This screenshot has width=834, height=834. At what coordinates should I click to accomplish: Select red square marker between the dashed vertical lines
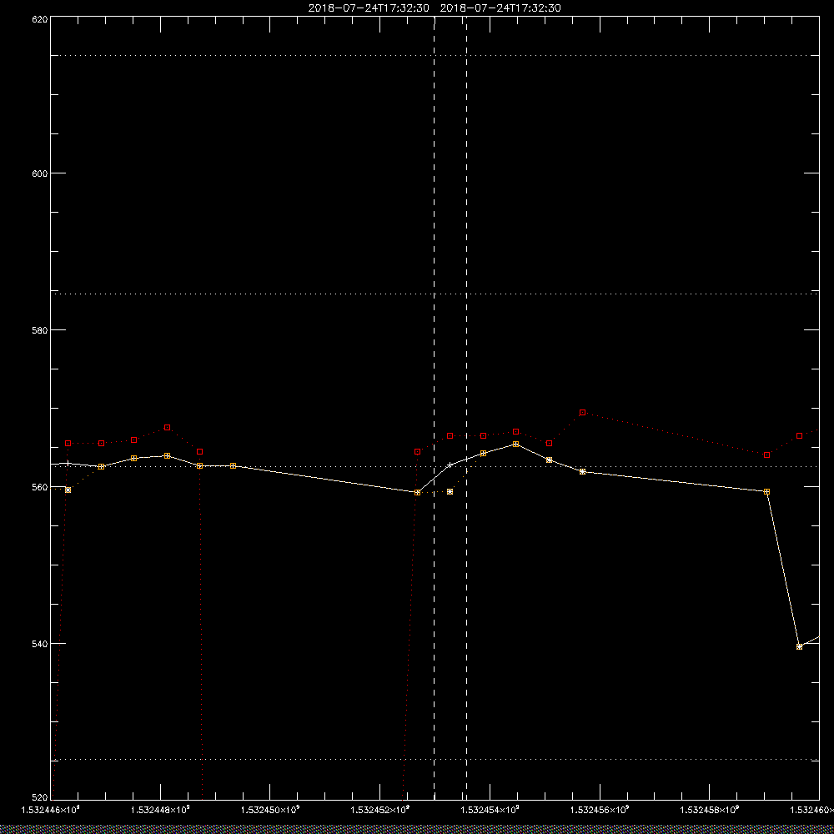(x=450, y=435)
